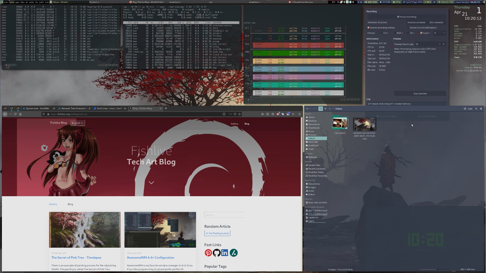The image size is (486, 273).
Task: Open Dolphin back history dropdown arrow
Action: pyautogui.click(x=310, y=109)
